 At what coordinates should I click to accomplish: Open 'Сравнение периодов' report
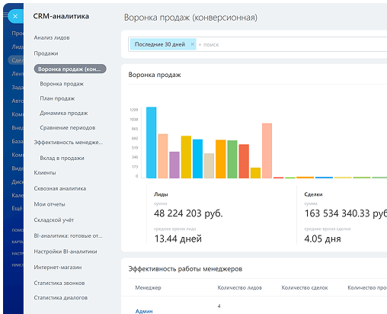pyautogui.click(x=68, y=127)
